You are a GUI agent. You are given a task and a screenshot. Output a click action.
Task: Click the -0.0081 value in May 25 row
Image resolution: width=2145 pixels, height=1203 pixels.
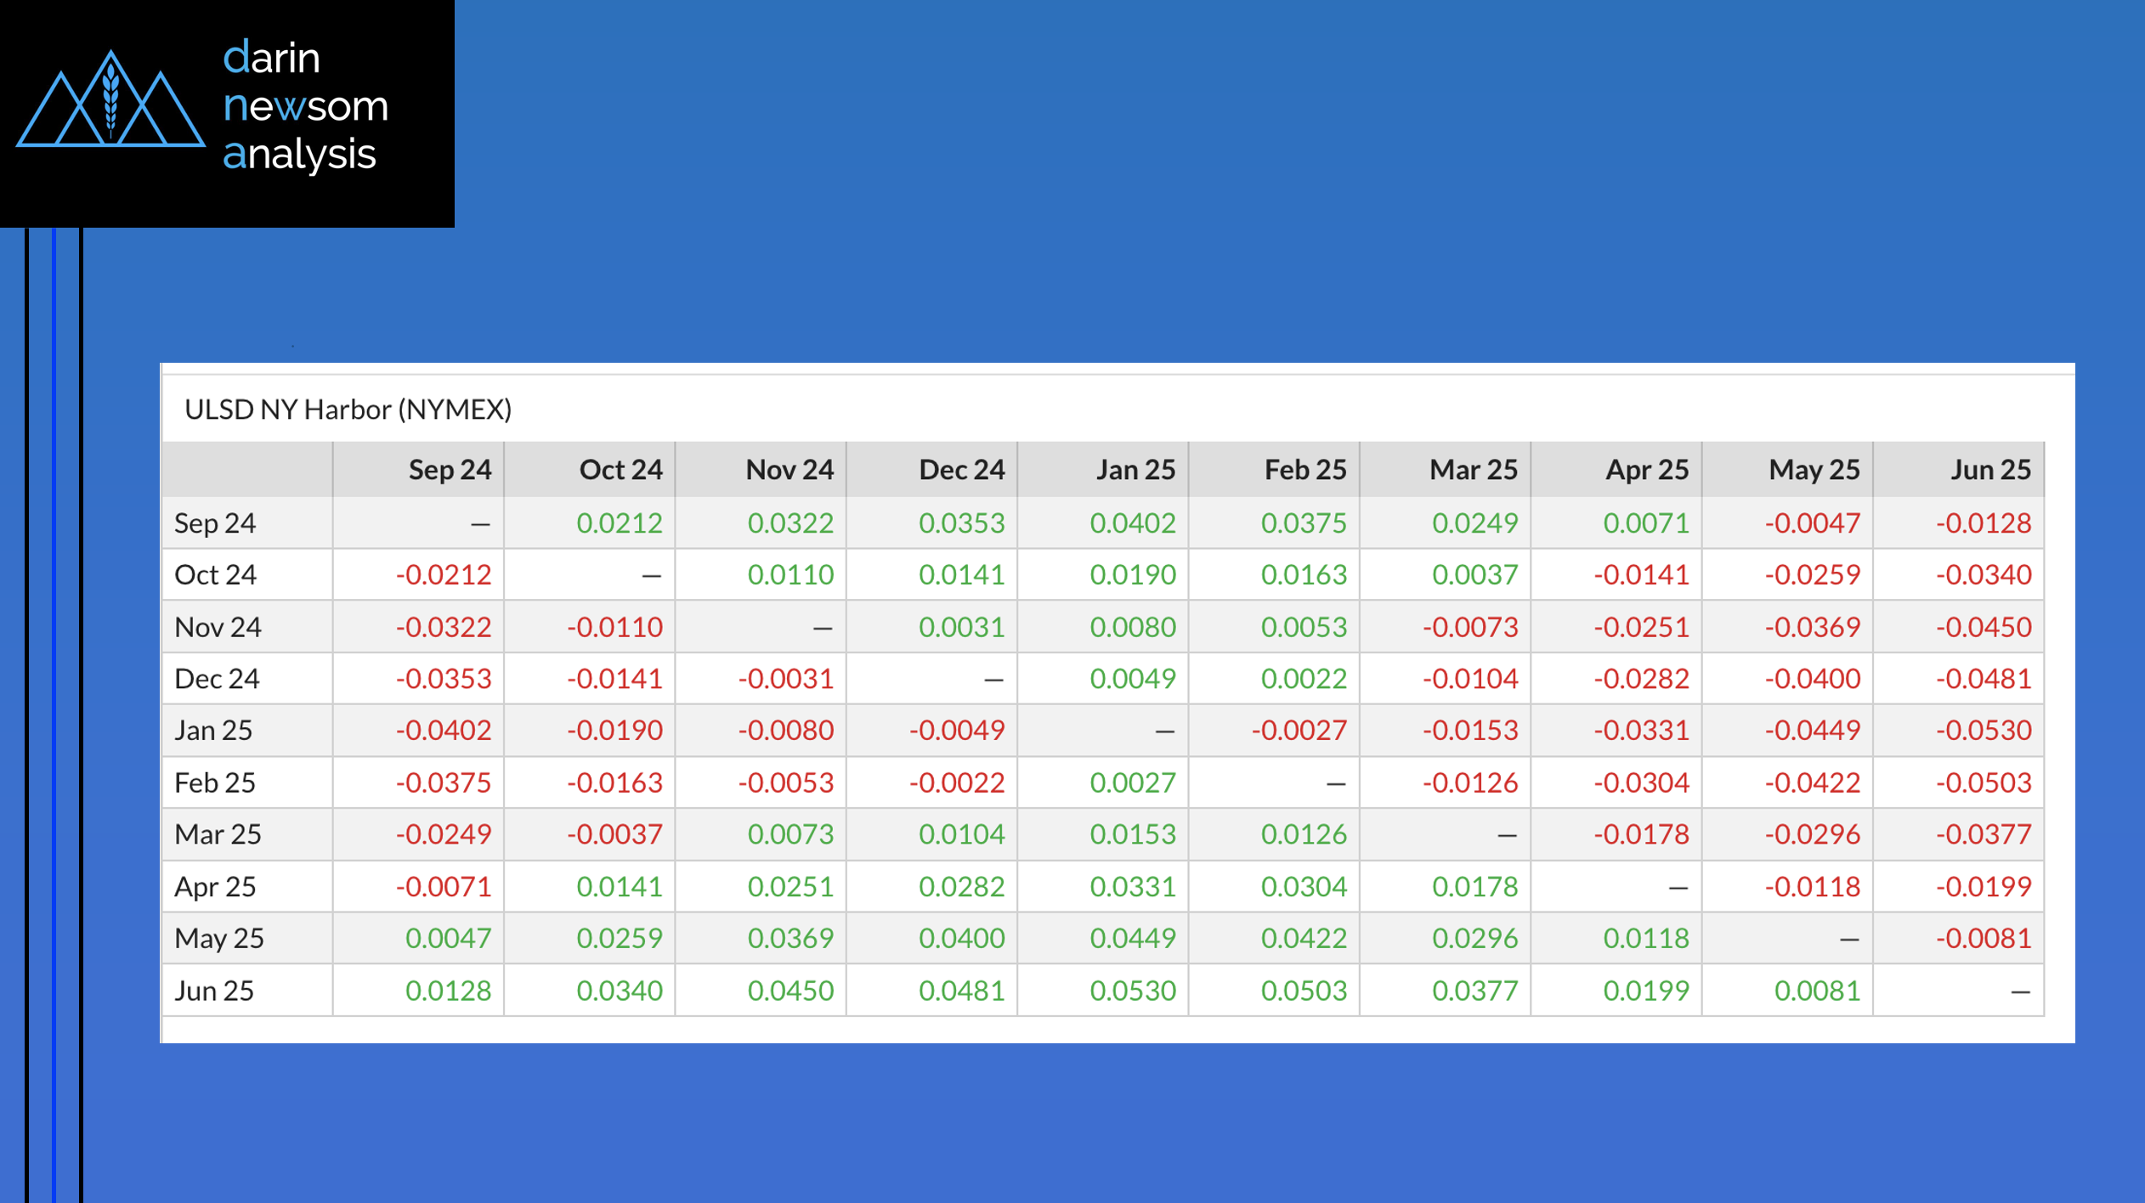pyautogui.click(x=1984, y=939)
